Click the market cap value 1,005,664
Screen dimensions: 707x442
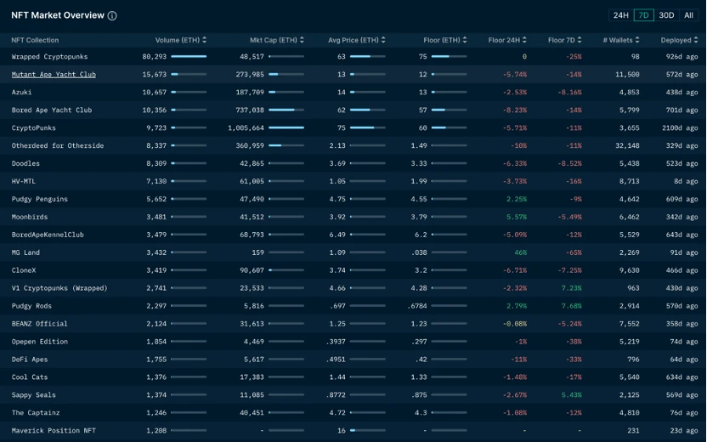[246, 127]
